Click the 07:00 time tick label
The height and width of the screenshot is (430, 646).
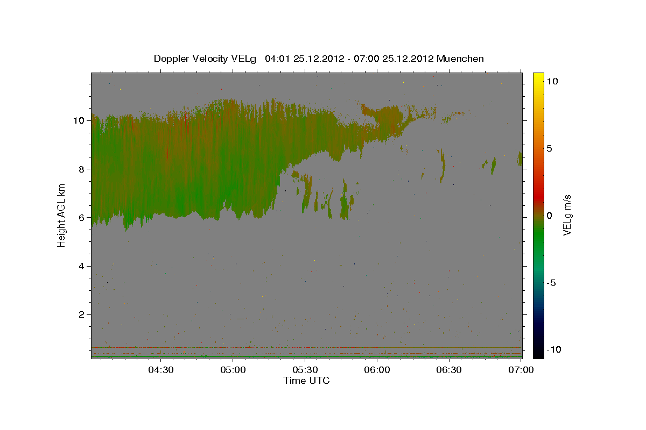(x=521, y=370)
